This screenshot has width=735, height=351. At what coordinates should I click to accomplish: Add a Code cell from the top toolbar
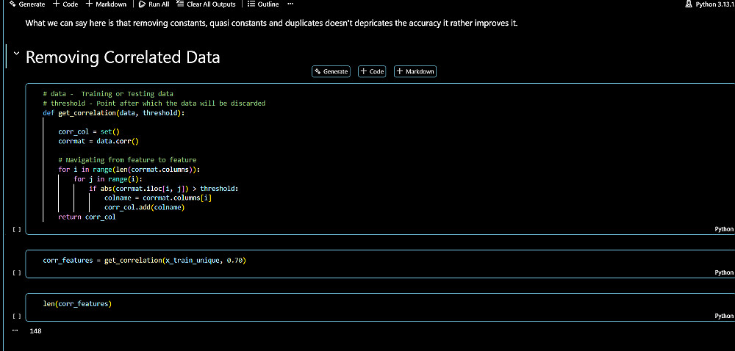(x=65, y=4)
